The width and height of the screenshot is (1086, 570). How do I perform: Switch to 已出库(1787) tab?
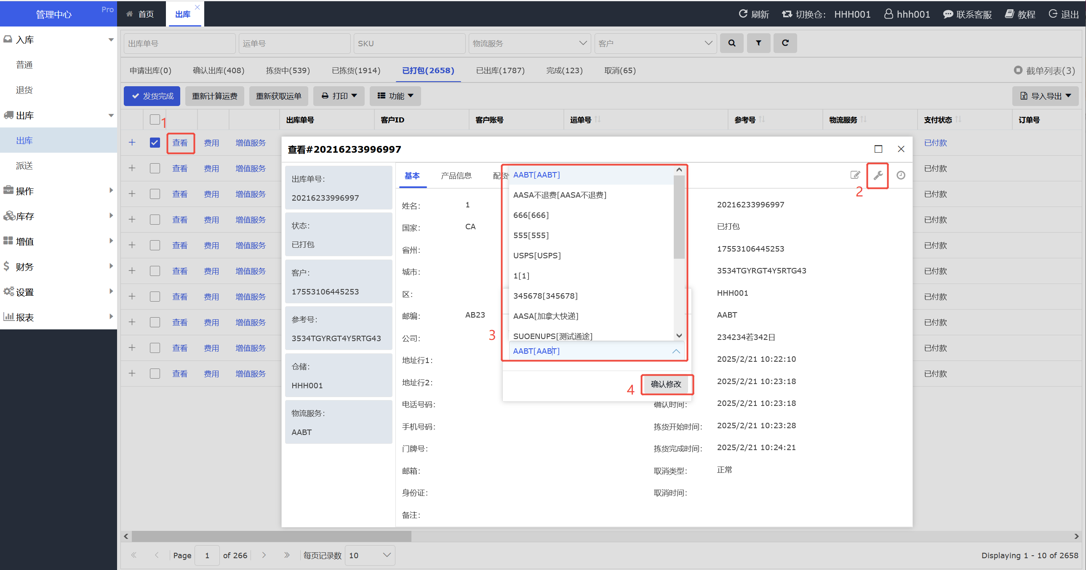pyautogui.click(x=500, y=70)
